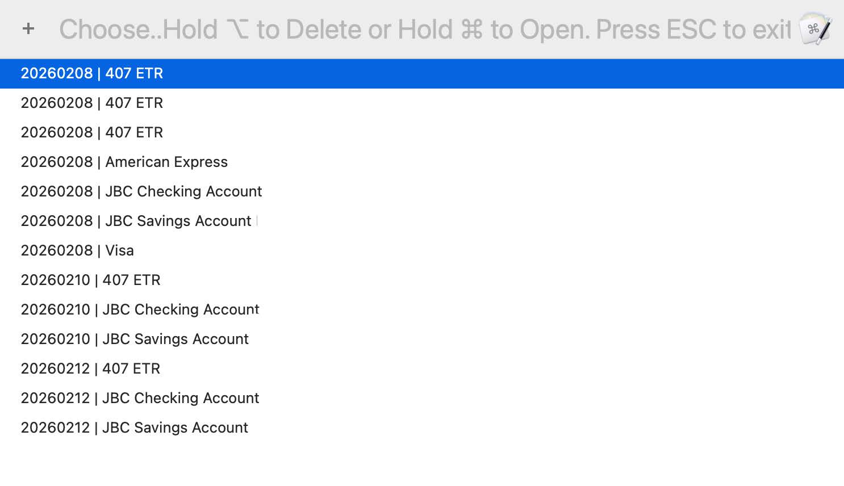Choose 20260212 | JBC Savings Account
This screenshot has width=844, height=486.
[135, 428]
